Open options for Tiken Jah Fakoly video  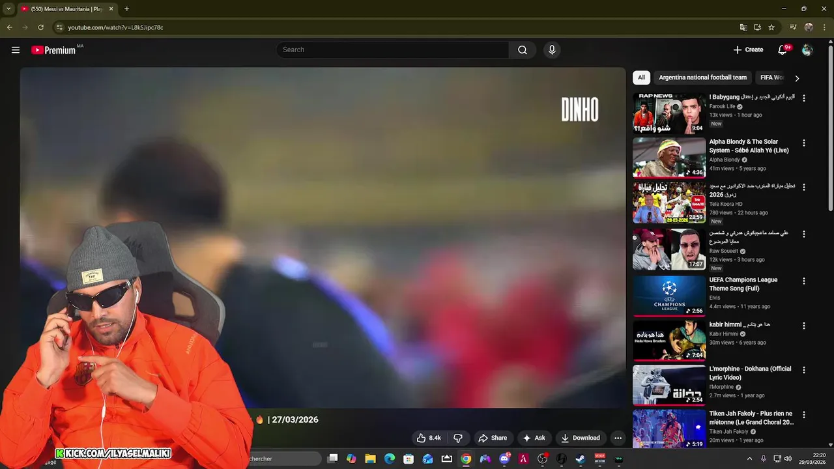coord(803,414)
